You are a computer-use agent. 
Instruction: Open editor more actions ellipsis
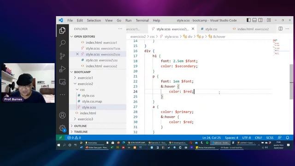coord(288,29)
